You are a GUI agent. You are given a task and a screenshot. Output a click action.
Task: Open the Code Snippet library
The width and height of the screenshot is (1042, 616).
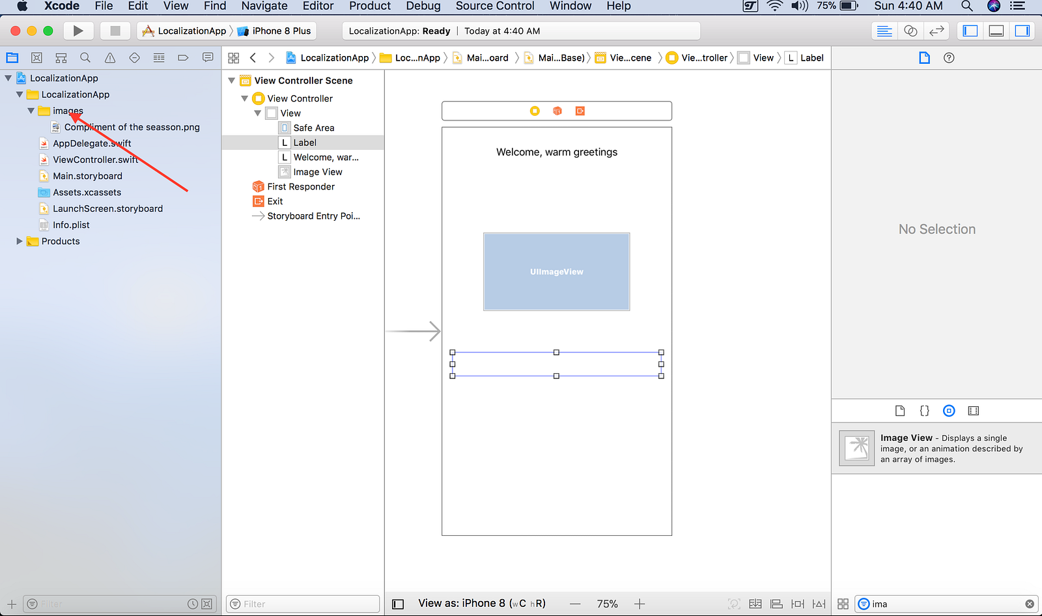coord(925,411)
